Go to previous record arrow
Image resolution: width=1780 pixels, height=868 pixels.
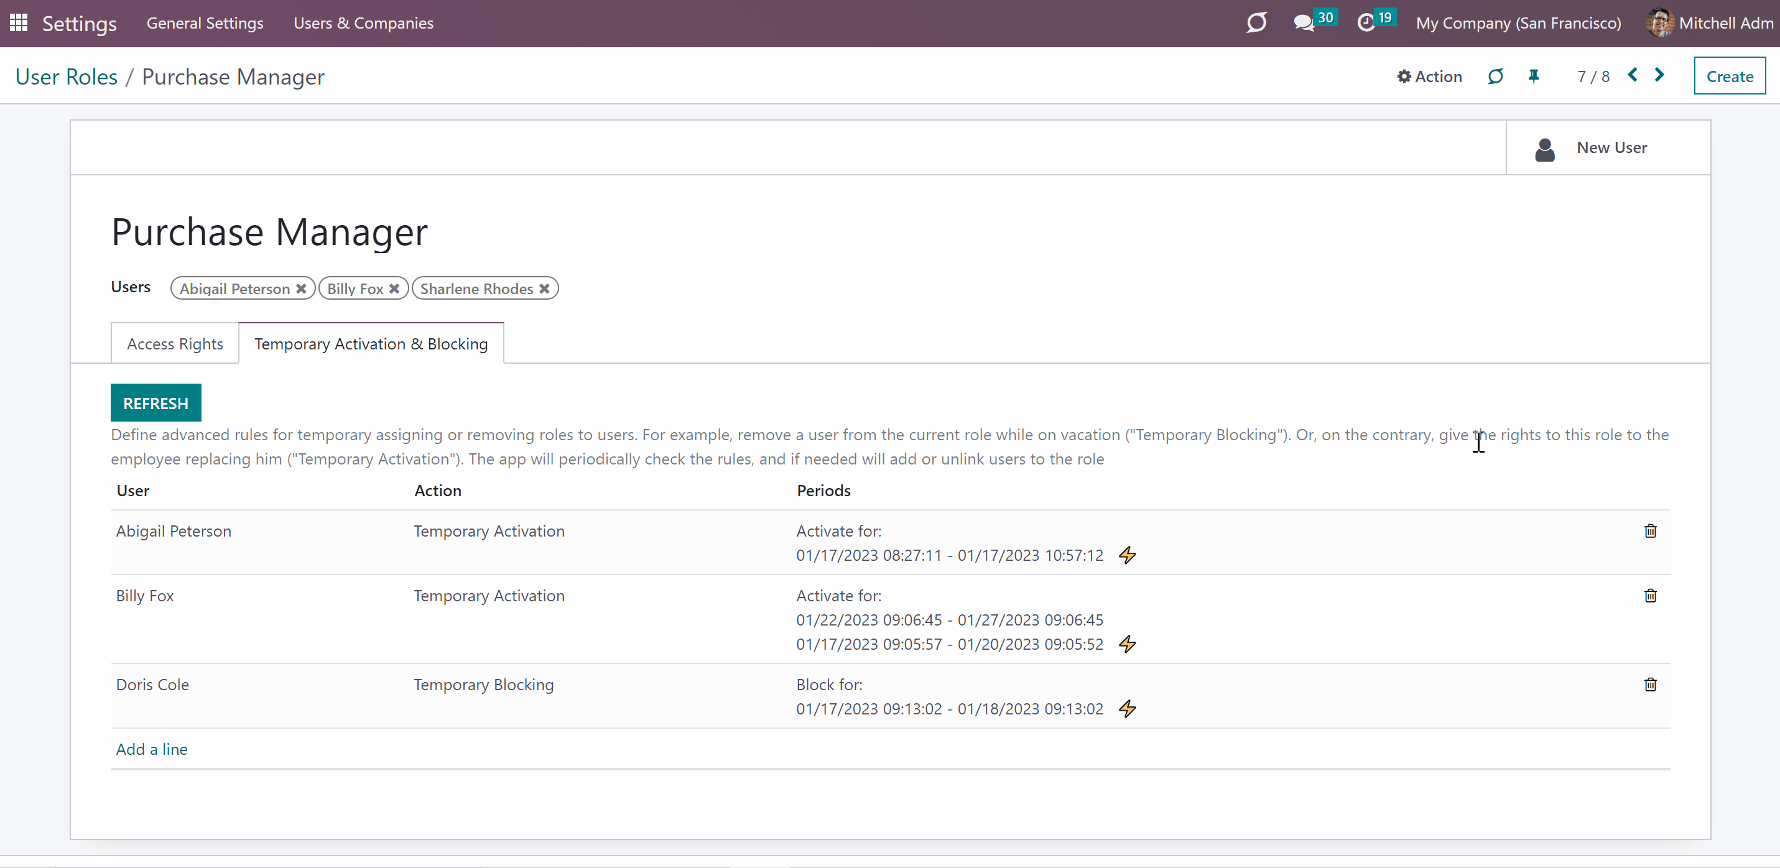[1633, 75]
